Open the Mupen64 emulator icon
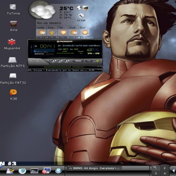Image resolution: width=176 pixels, height=176 pixels. tap(12, 42)
